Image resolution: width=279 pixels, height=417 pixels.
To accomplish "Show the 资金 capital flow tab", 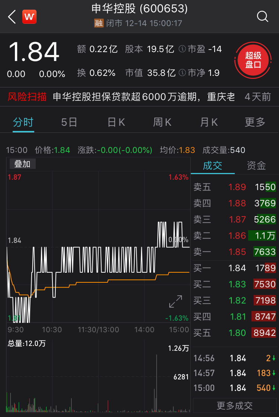I will [256, 166].
